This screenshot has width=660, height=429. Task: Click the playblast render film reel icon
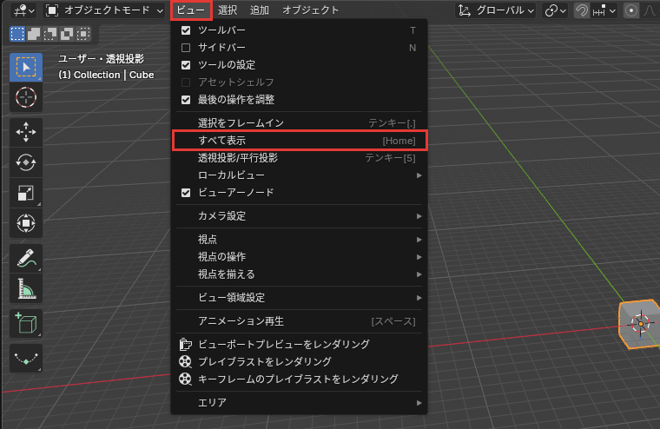[185, 361]
